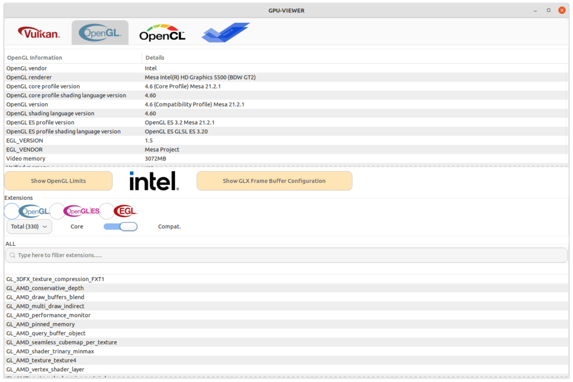Screen dimensions: 573x382
Task: Select the EGL_VENDOR row
Action: 286,150
